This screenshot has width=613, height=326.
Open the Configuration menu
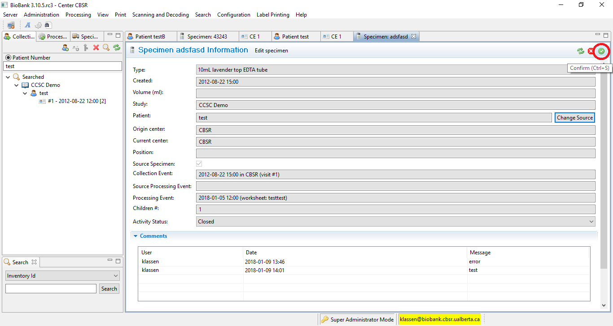click(234, 15)
